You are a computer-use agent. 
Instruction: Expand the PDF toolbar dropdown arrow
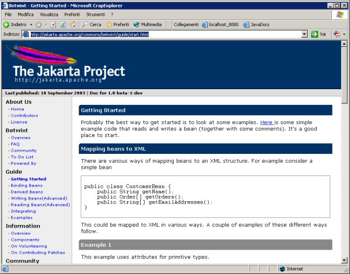tap(344, 34)
